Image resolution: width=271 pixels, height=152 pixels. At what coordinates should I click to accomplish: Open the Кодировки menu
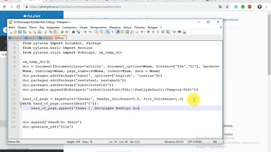pyautogui.click(x=53, y=27)
